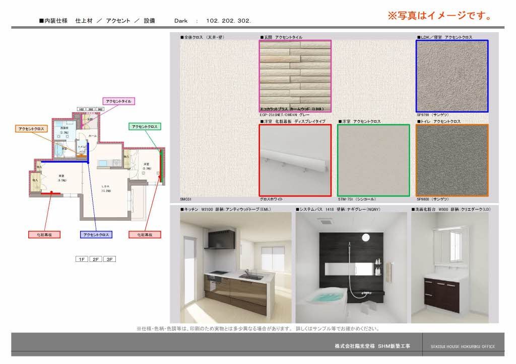Click the pink アクセントタイル callout label

click(x=118, y=101)
